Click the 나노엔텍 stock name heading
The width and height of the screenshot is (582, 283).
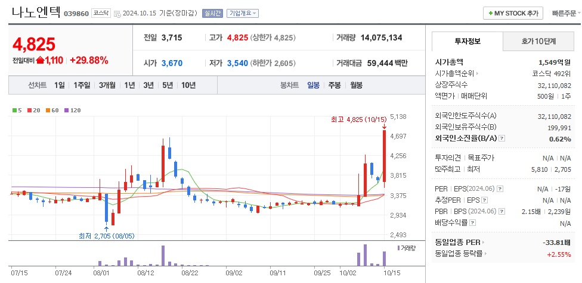[36, 12]
